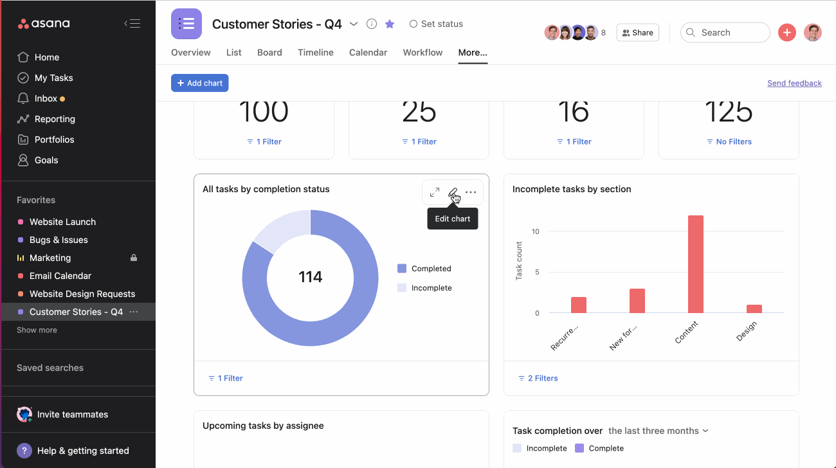
Task: Click the Edit chart pencil icon
Action: point(453,192)
